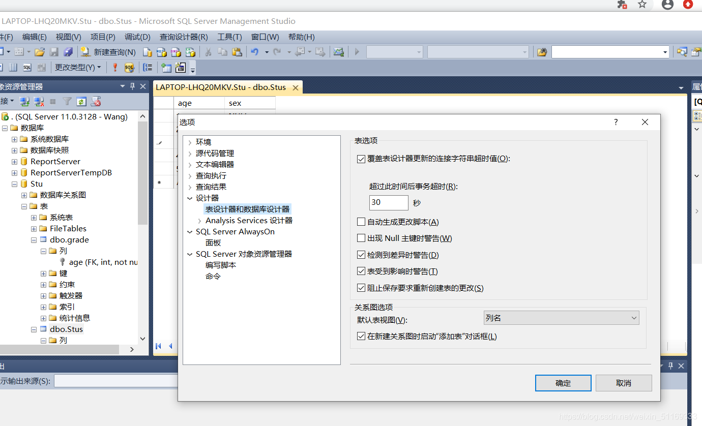The height and width of the screenshot is (426, 702).
Task: Click the Stop script icon in Object Explorer toolbar
Action: 53,102
